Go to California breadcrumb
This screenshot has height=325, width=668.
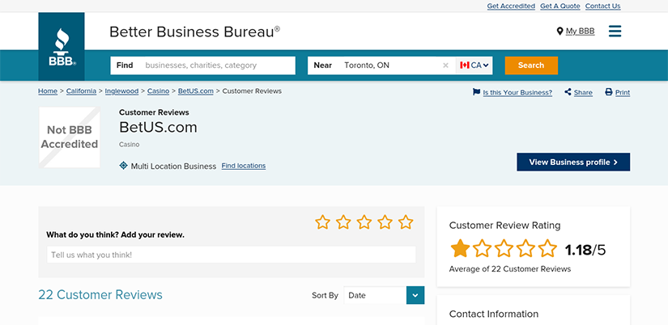(81, 91)
